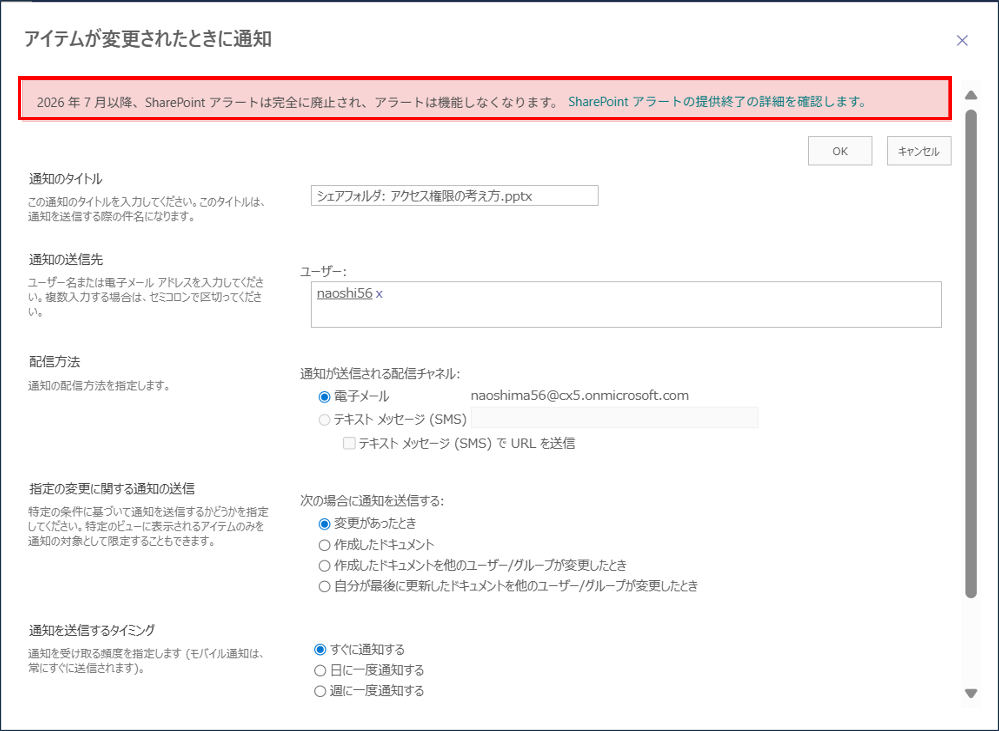Screen dimensions: 999x731
Task: Click the email address naoshima56@cx5.onmicrosoft.com
Action: pyautogui.click(x=580, y=395)
